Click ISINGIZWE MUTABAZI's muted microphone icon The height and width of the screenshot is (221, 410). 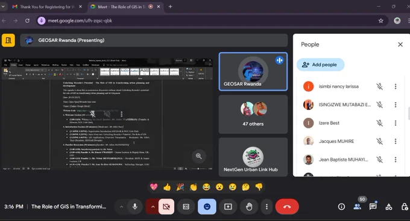(379, 104)
